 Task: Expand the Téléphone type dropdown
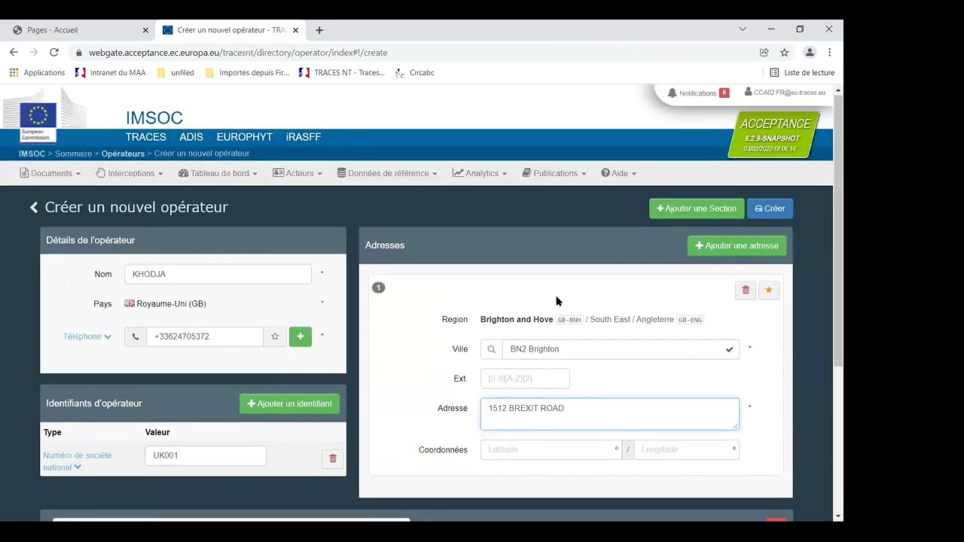[x=87, y=336]
